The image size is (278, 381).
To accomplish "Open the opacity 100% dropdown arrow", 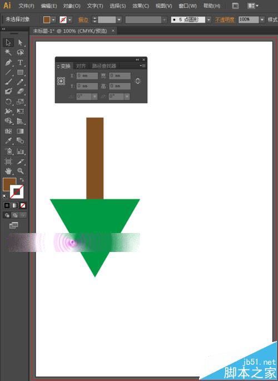I will (262, 19).
